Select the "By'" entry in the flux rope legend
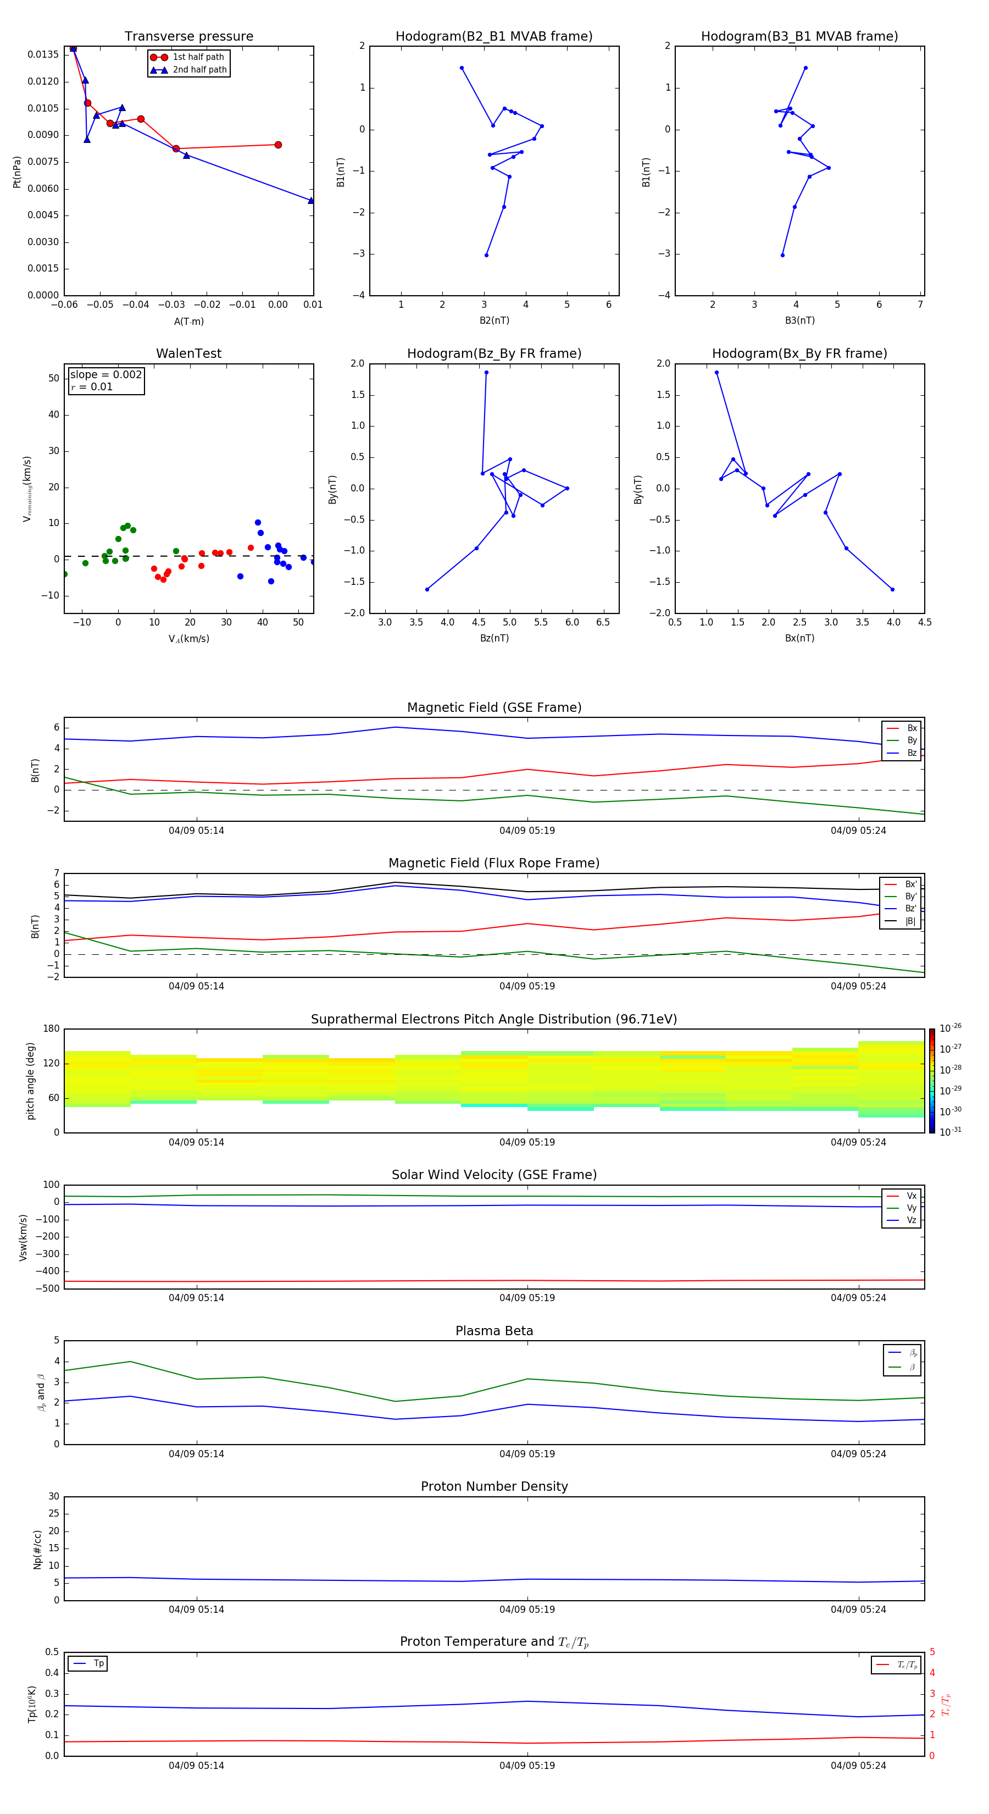Viewport: 989px width, 1814px height. pyautogui.click(x=901, y=897)
